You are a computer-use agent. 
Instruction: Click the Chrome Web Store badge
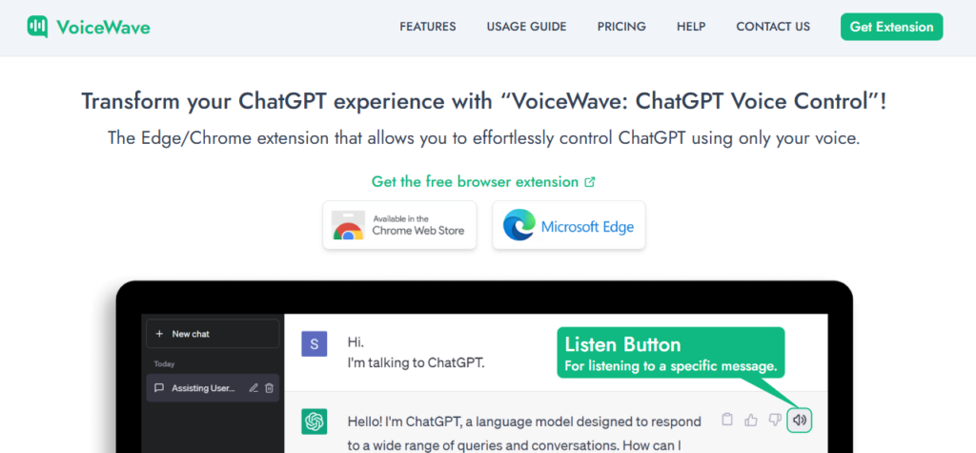pos(399,225)
